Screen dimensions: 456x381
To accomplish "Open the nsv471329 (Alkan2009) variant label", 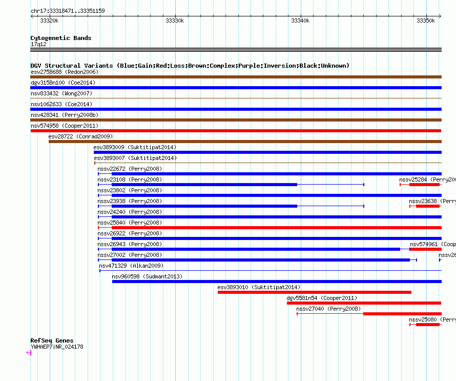I will (x=131, y=266).
